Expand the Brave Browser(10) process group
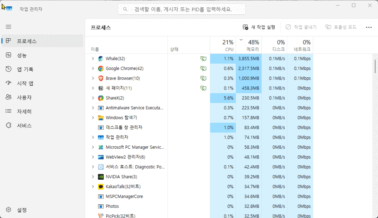This screenshot has width=378, height=218. tap(93, 78)
